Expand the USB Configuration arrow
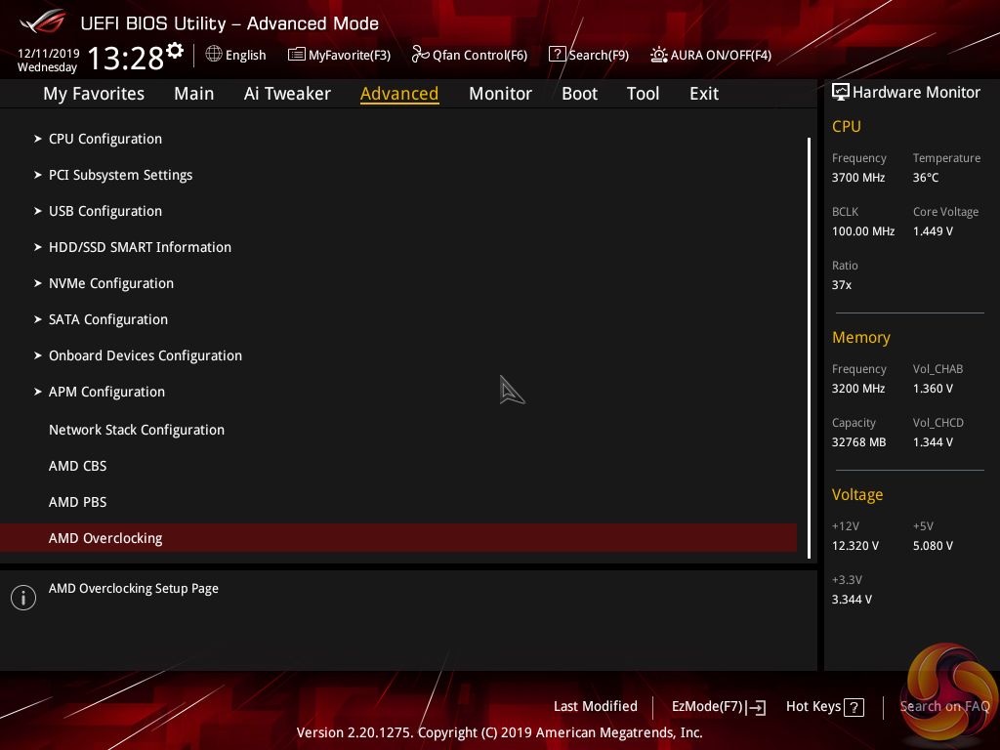 tap(38, 211)
